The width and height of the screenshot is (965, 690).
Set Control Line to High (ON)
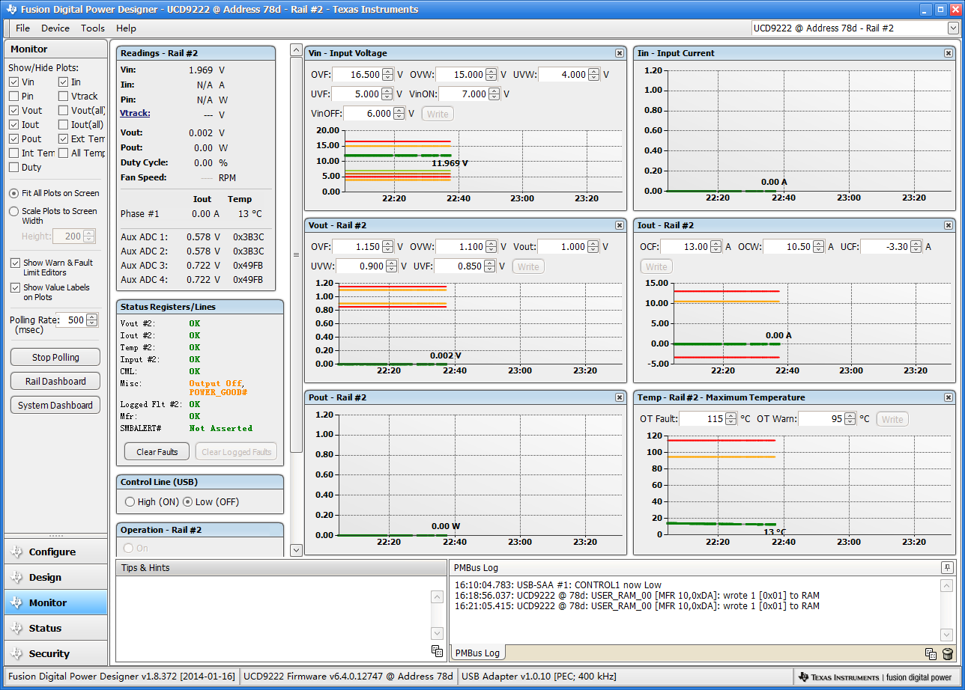130,502
